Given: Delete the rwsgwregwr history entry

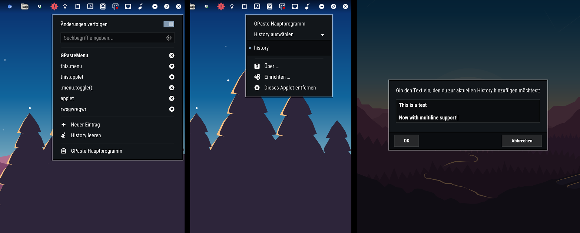Looking at the screenshot, I should [172, 109].
